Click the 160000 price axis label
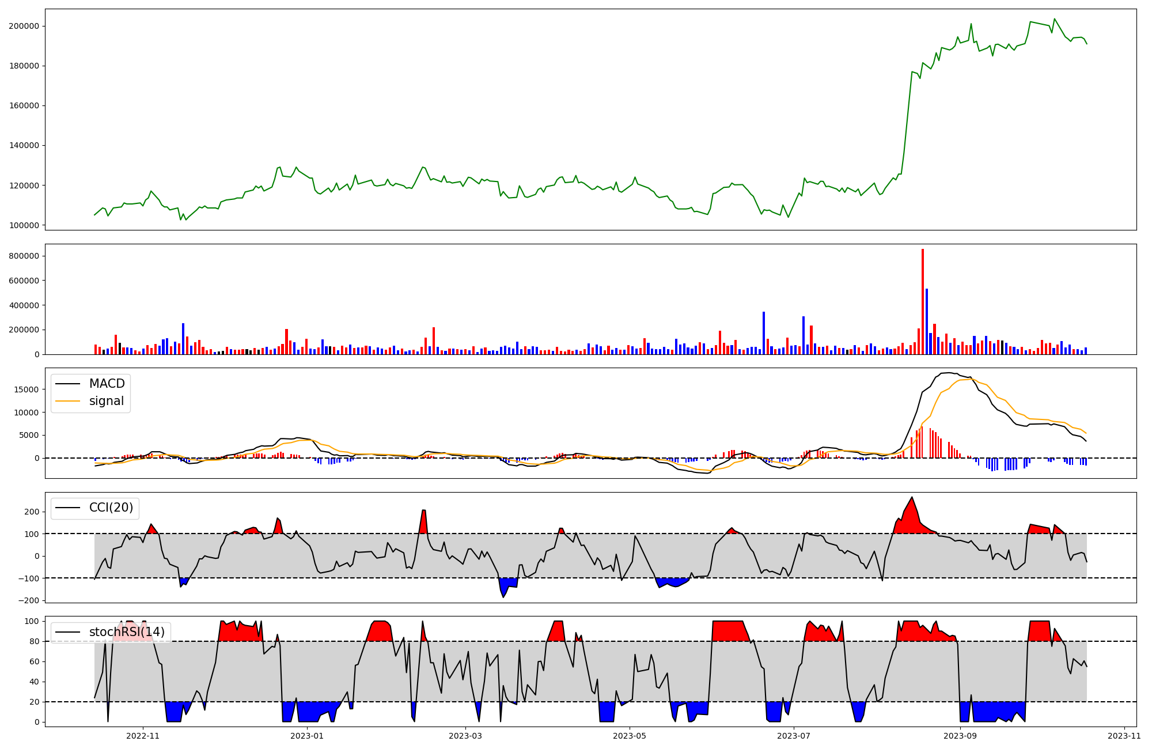 [24, 105]
